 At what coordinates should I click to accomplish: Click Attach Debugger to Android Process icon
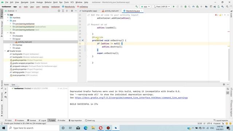tap(197, 7)
